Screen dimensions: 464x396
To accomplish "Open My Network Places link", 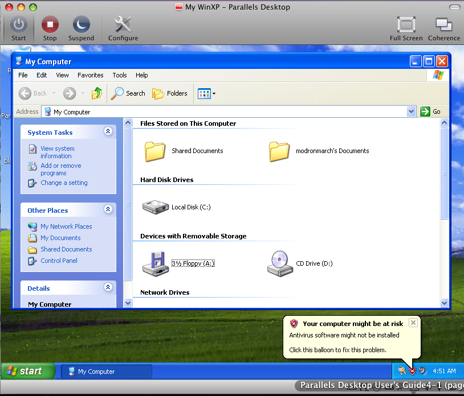I will pos(66,226).
